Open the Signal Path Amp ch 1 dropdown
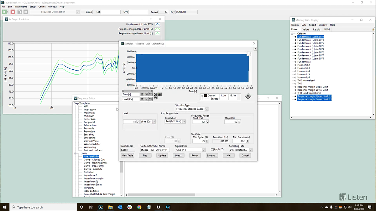Screen dimensions: 376x211 203,150
